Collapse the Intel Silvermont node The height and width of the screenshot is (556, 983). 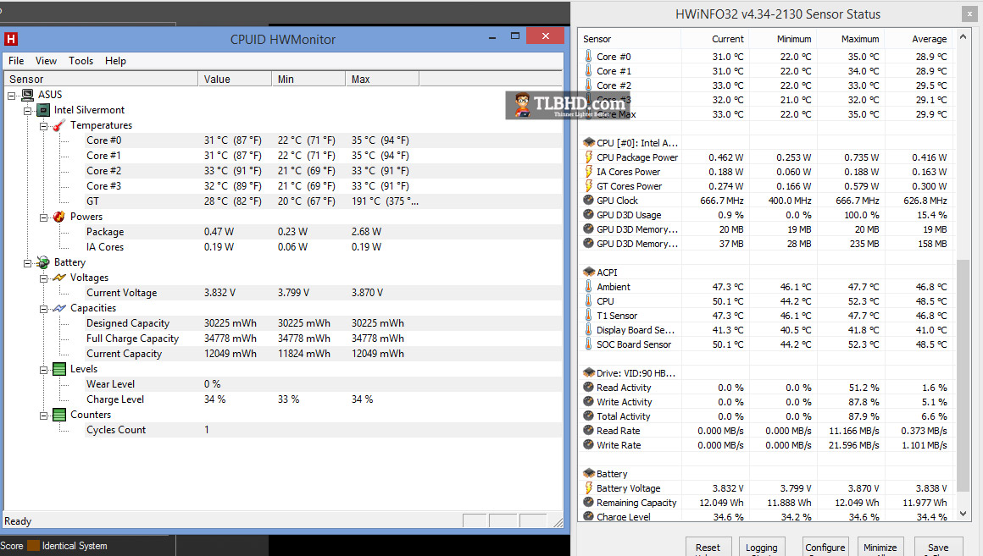(x=28, y=111)
